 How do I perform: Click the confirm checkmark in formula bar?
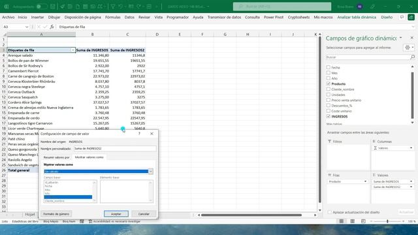point(45,27)
